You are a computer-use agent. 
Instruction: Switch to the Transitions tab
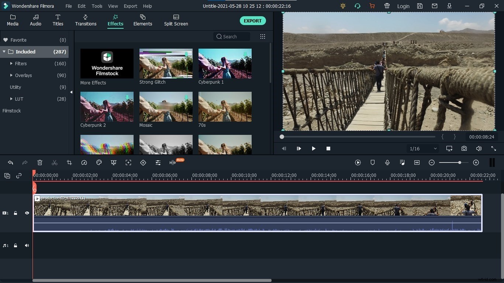click(85, 20)
